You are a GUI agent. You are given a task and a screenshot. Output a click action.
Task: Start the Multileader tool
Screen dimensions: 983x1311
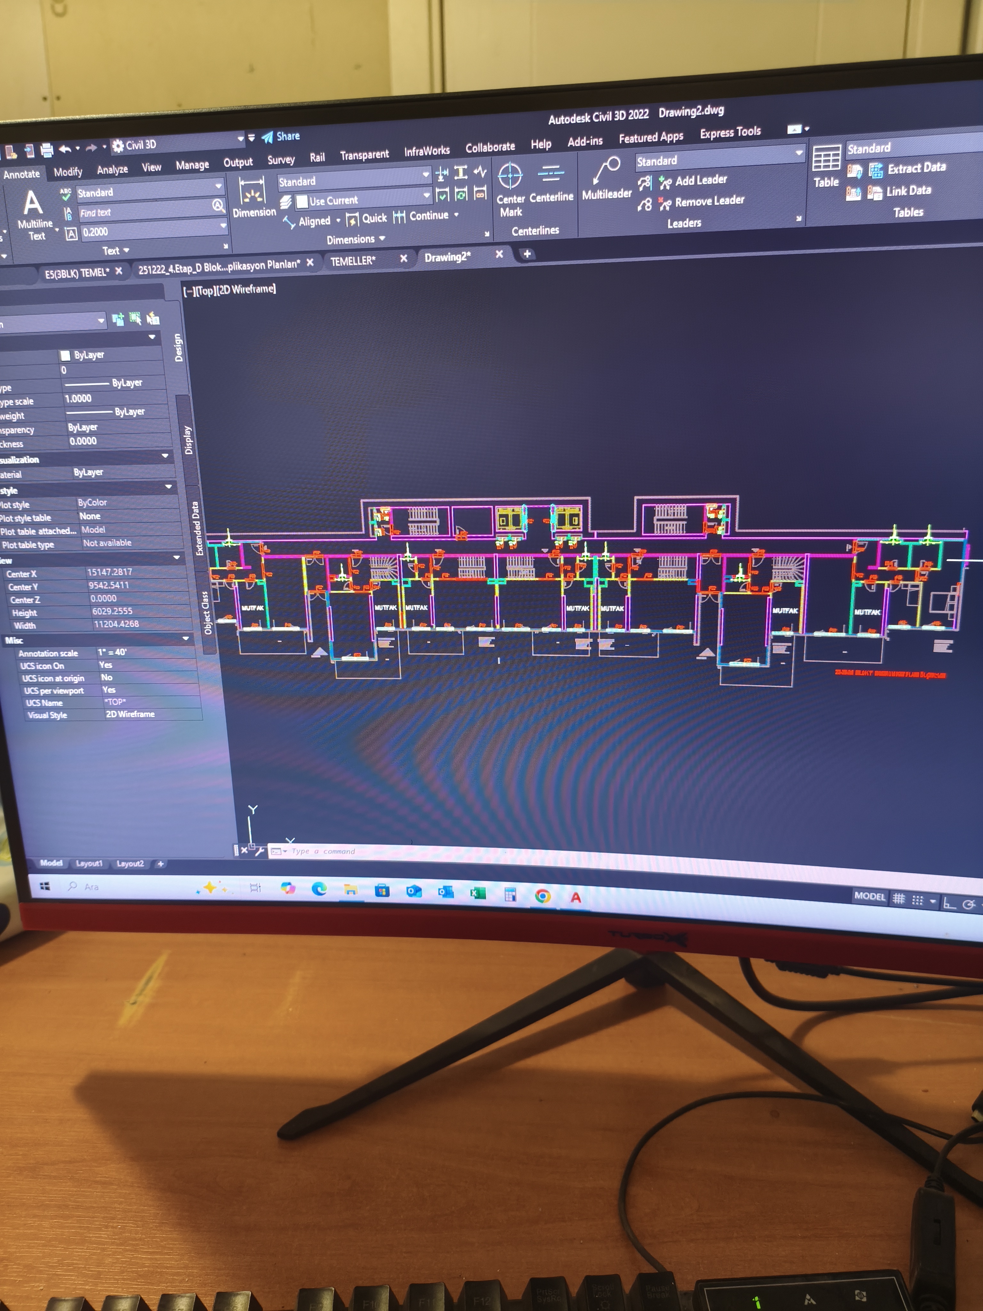607,178
